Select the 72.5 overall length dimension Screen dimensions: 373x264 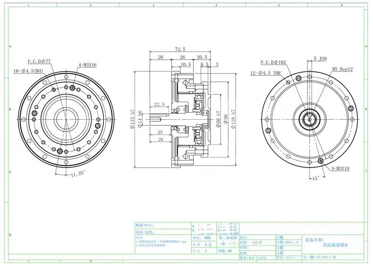(180, 49)
